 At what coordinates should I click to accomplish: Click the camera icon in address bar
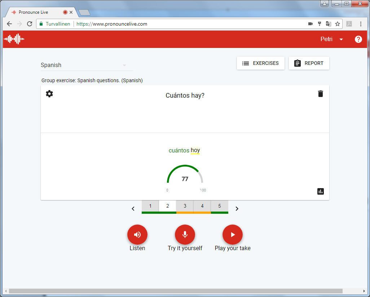click(310, 24)
